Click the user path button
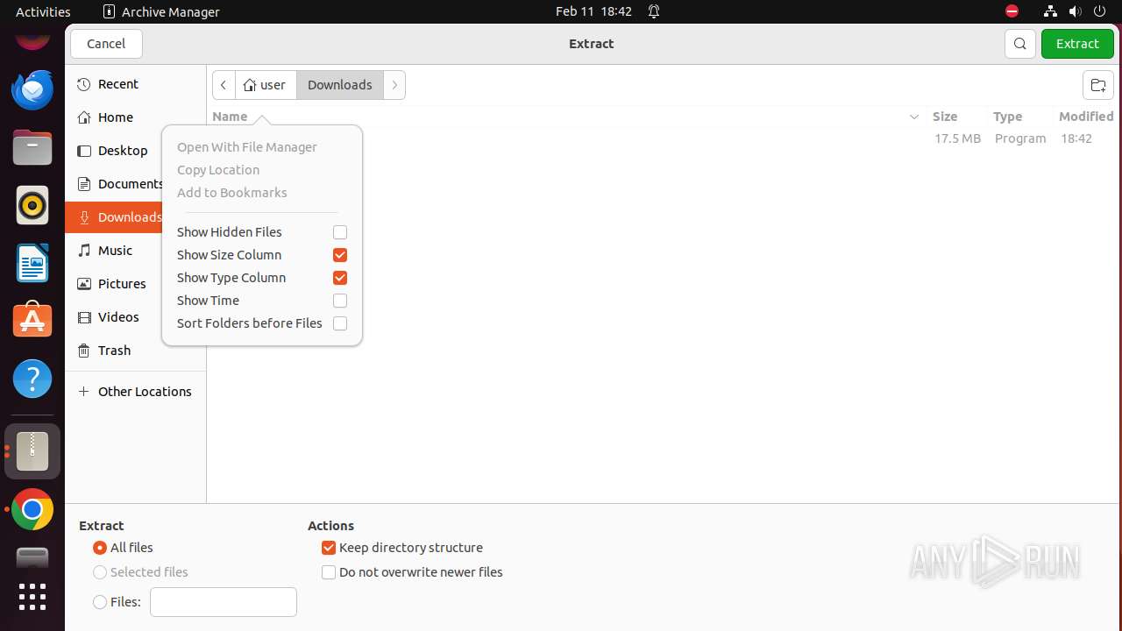 pyautogui.click(x=266, y=85)
